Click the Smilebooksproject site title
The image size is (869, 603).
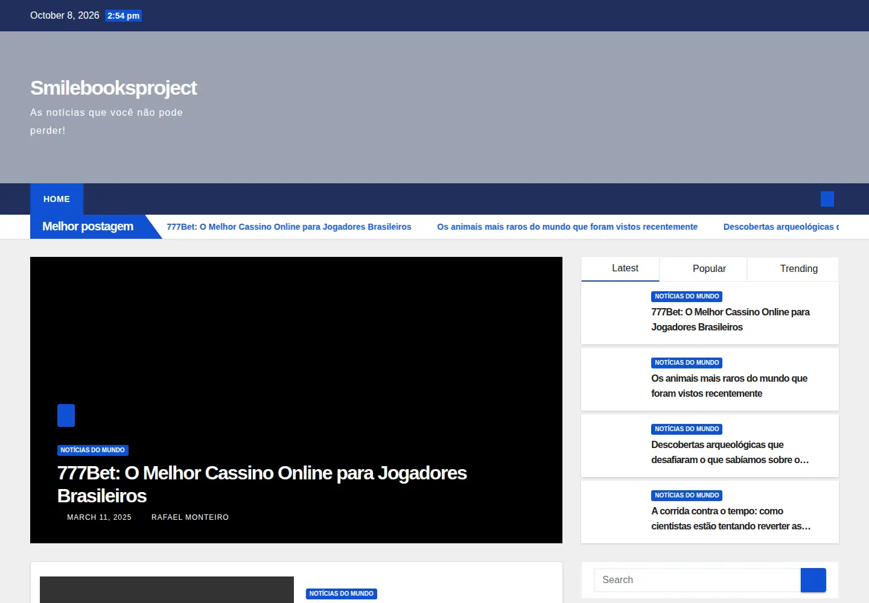tap(113, 88)
